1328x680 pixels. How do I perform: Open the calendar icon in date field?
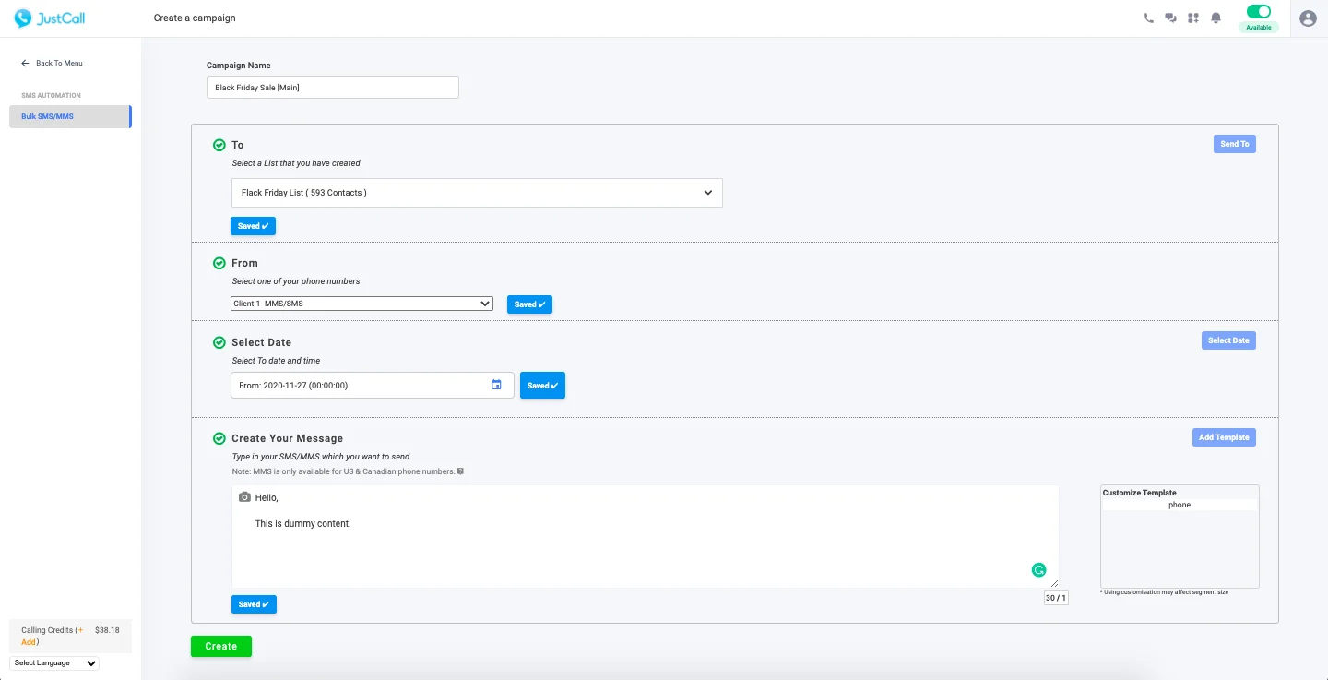click(496, 385)
